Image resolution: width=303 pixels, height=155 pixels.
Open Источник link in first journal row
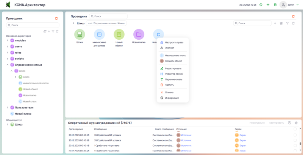tap(186, 135)
